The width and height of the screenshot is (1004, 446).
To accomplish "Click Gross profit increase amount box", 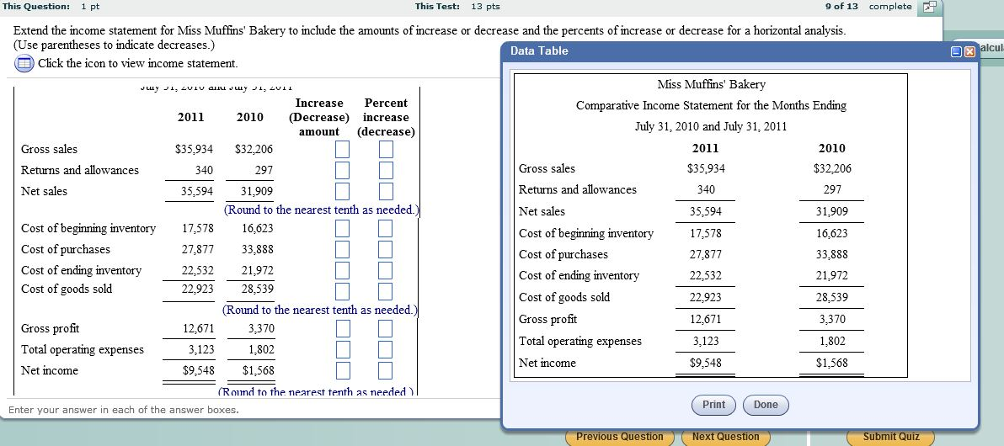I will pyautogui.click(x=343, y=328).
